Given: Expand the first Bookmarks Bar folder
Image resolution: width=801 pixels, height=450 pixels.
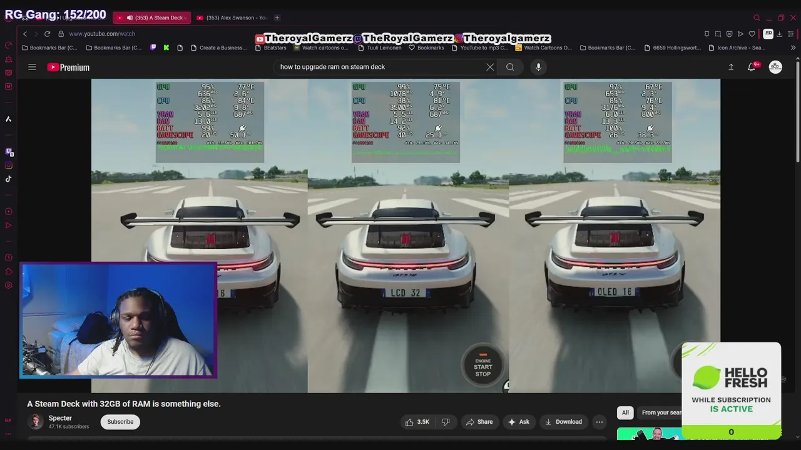Looking at the screenshot, I should coord(49,47).
